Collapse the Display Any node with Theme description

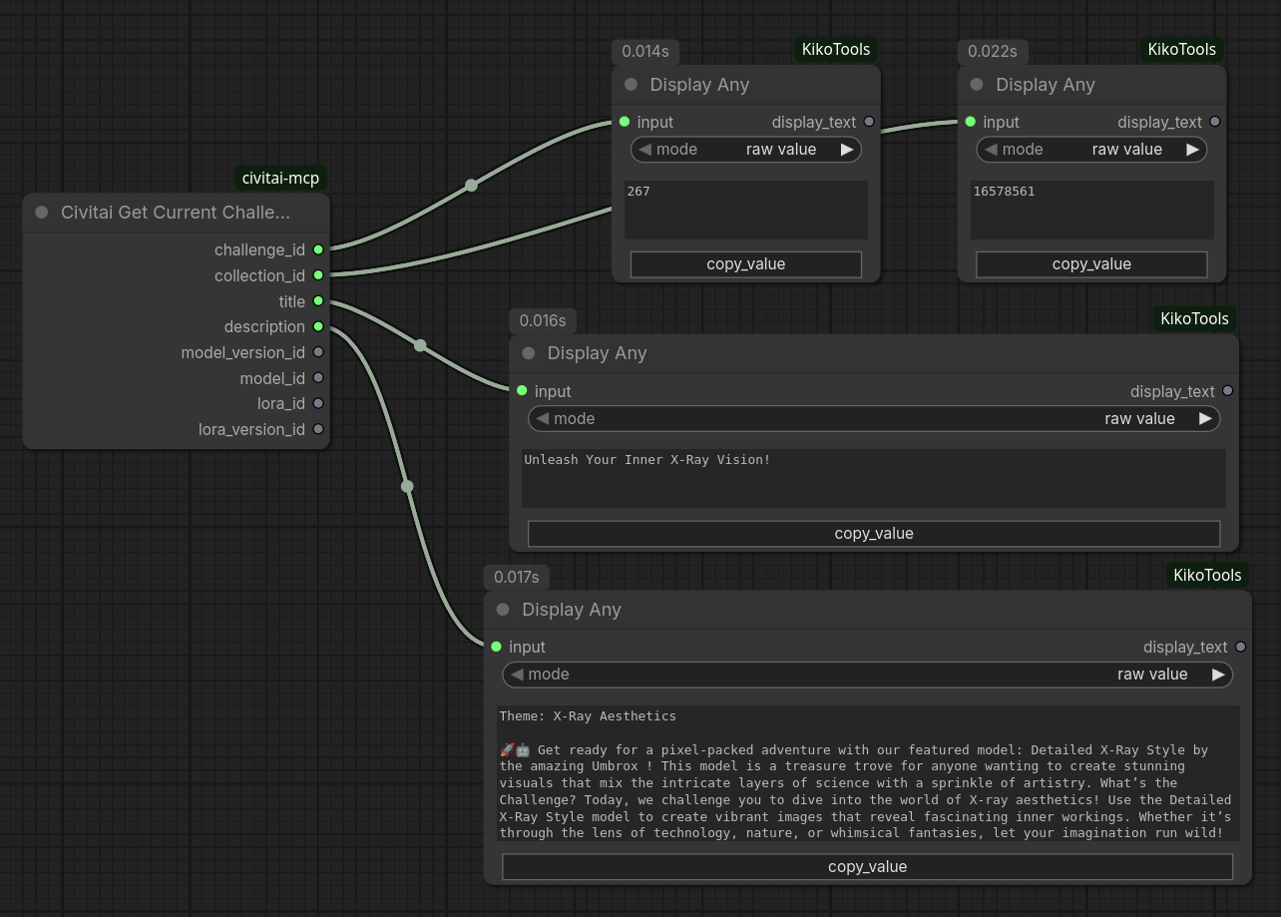click(x=503, y=610)
